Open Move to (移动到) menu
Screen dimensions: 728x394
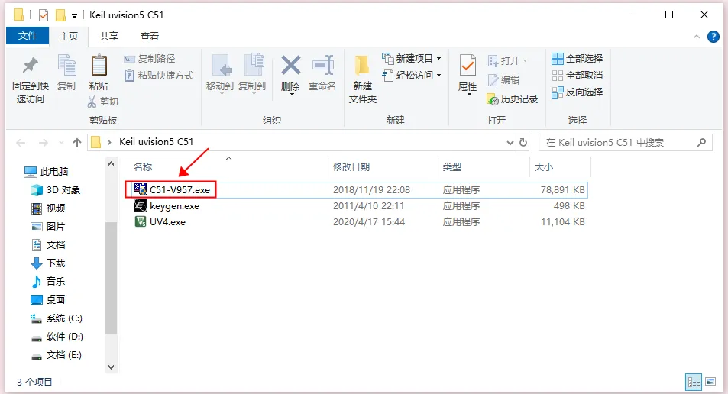coord(220,74)
